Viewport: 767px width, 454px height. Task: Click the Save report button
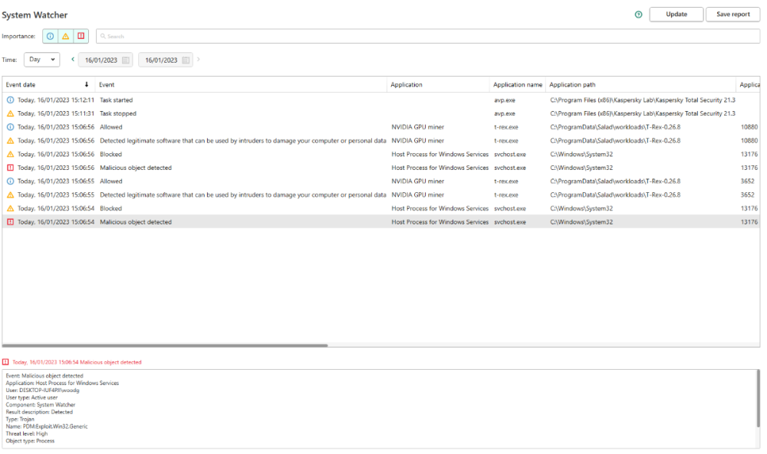click(732, 14)
